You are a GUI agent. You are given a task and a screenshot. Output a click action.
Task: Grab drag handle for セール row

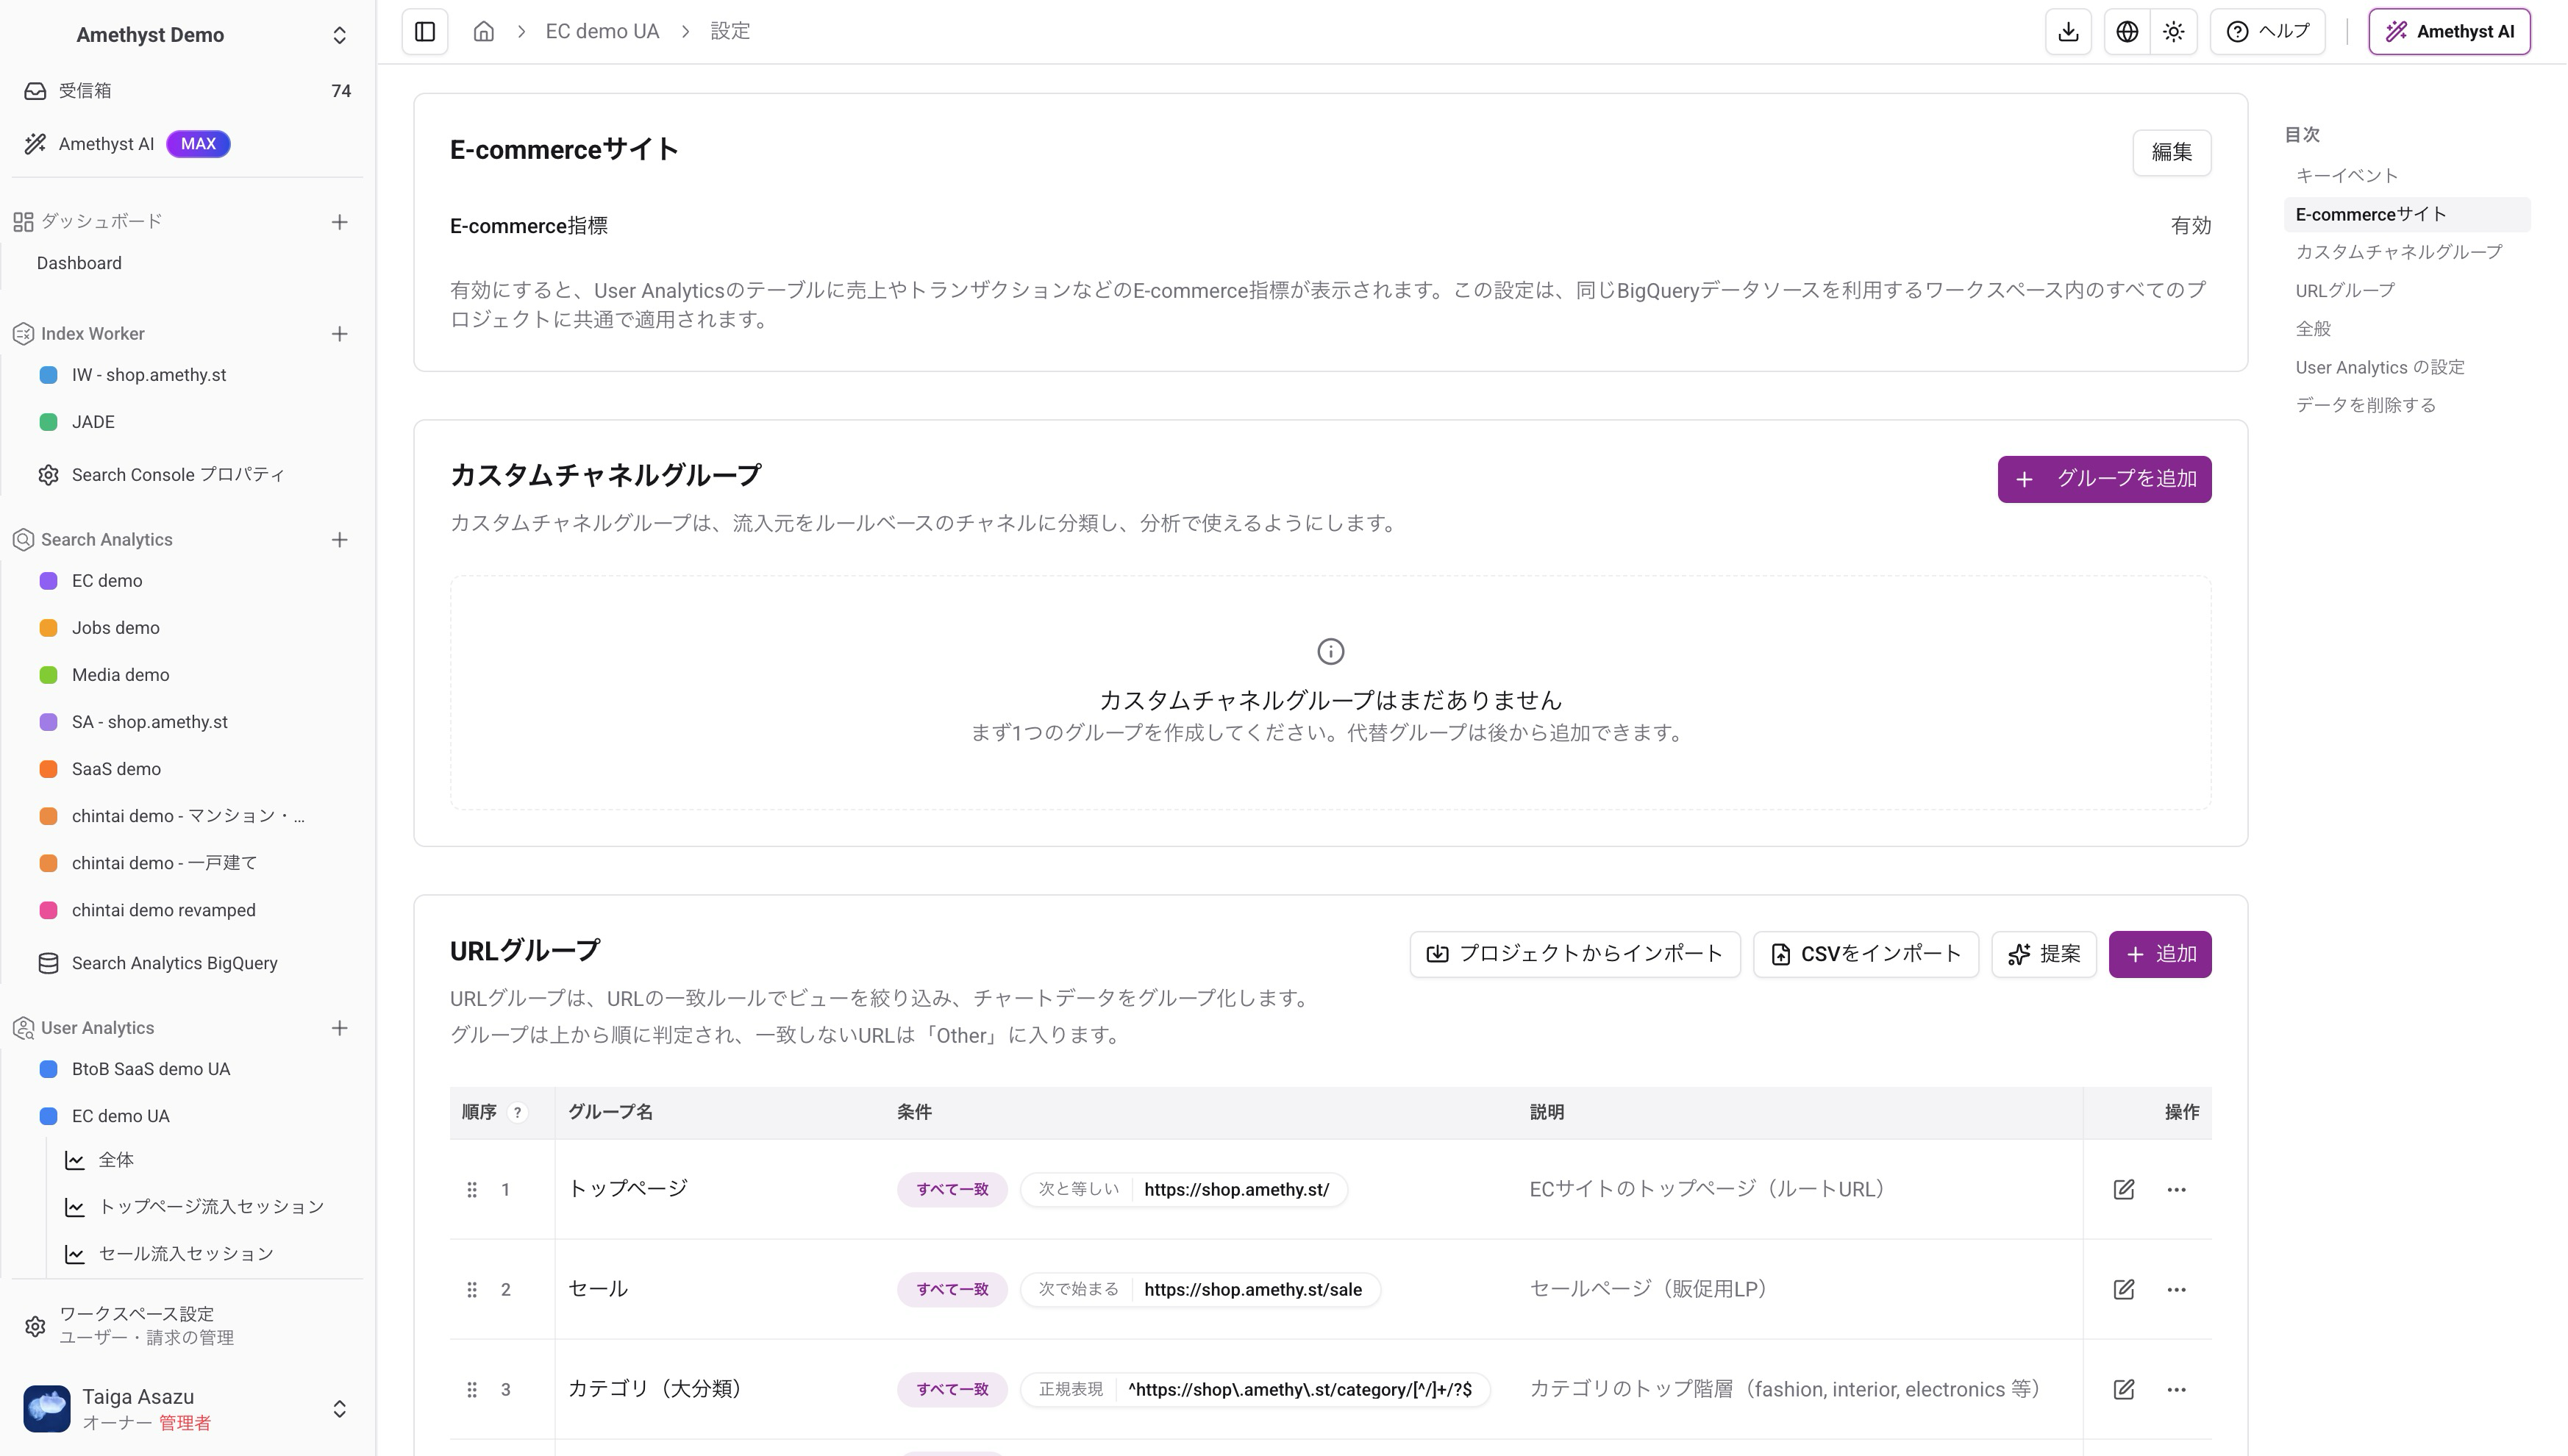(x=472, y=1290)
